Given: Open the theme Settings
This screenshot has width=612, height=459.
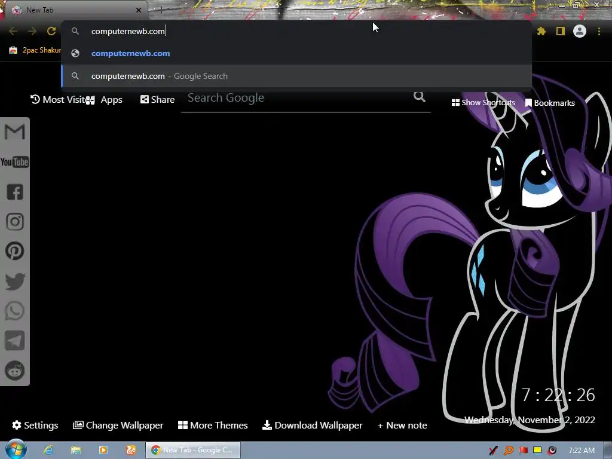Looking at the screenshot, I should pyautogui.click(x=35, y=425).
